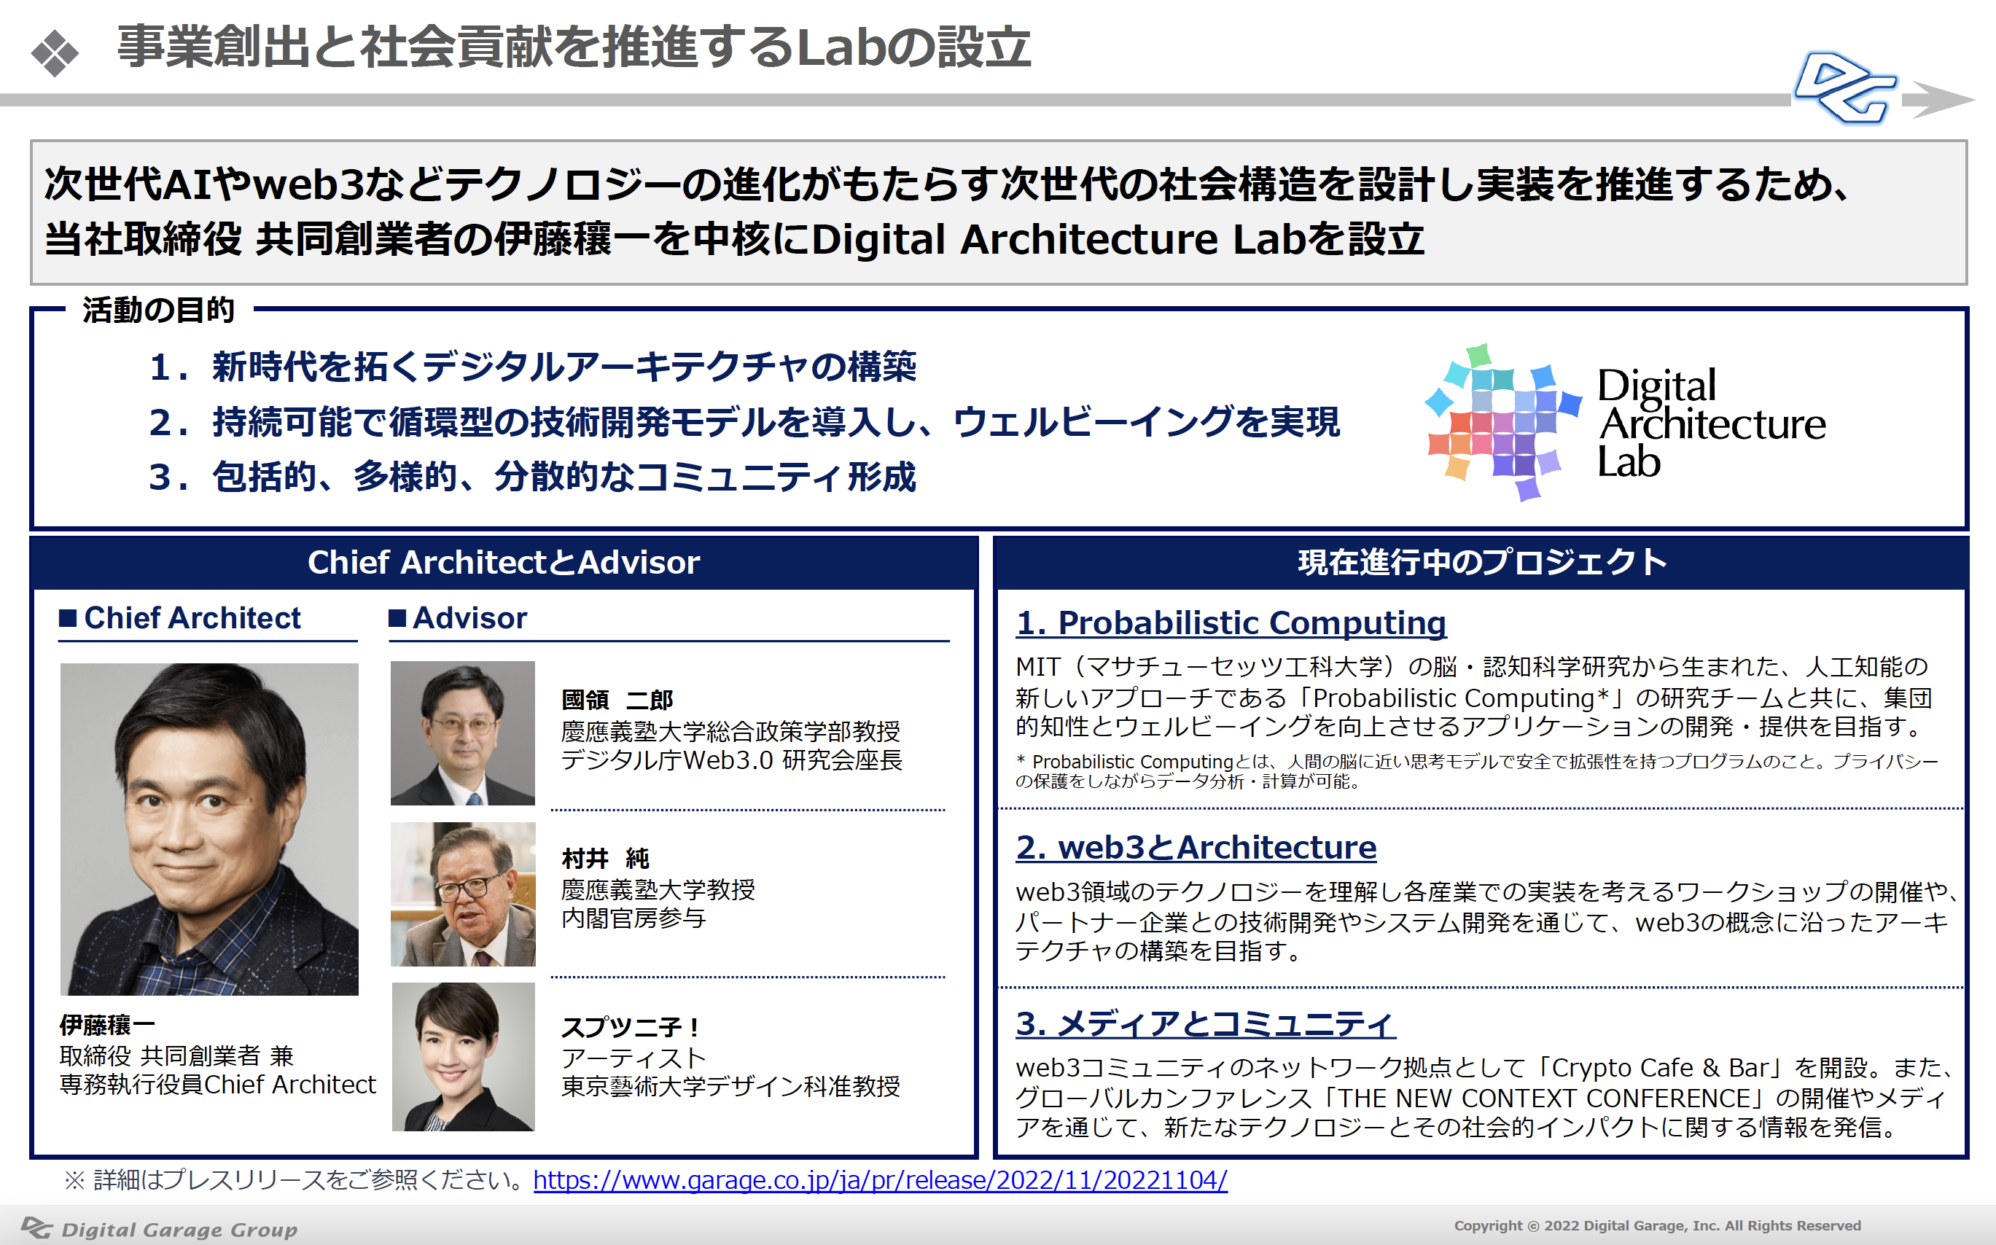Click the diamond bullet icon beside the title
Image resolution: width=1996 pixels, height=1245 pixels.
click(x=55, y=52)
